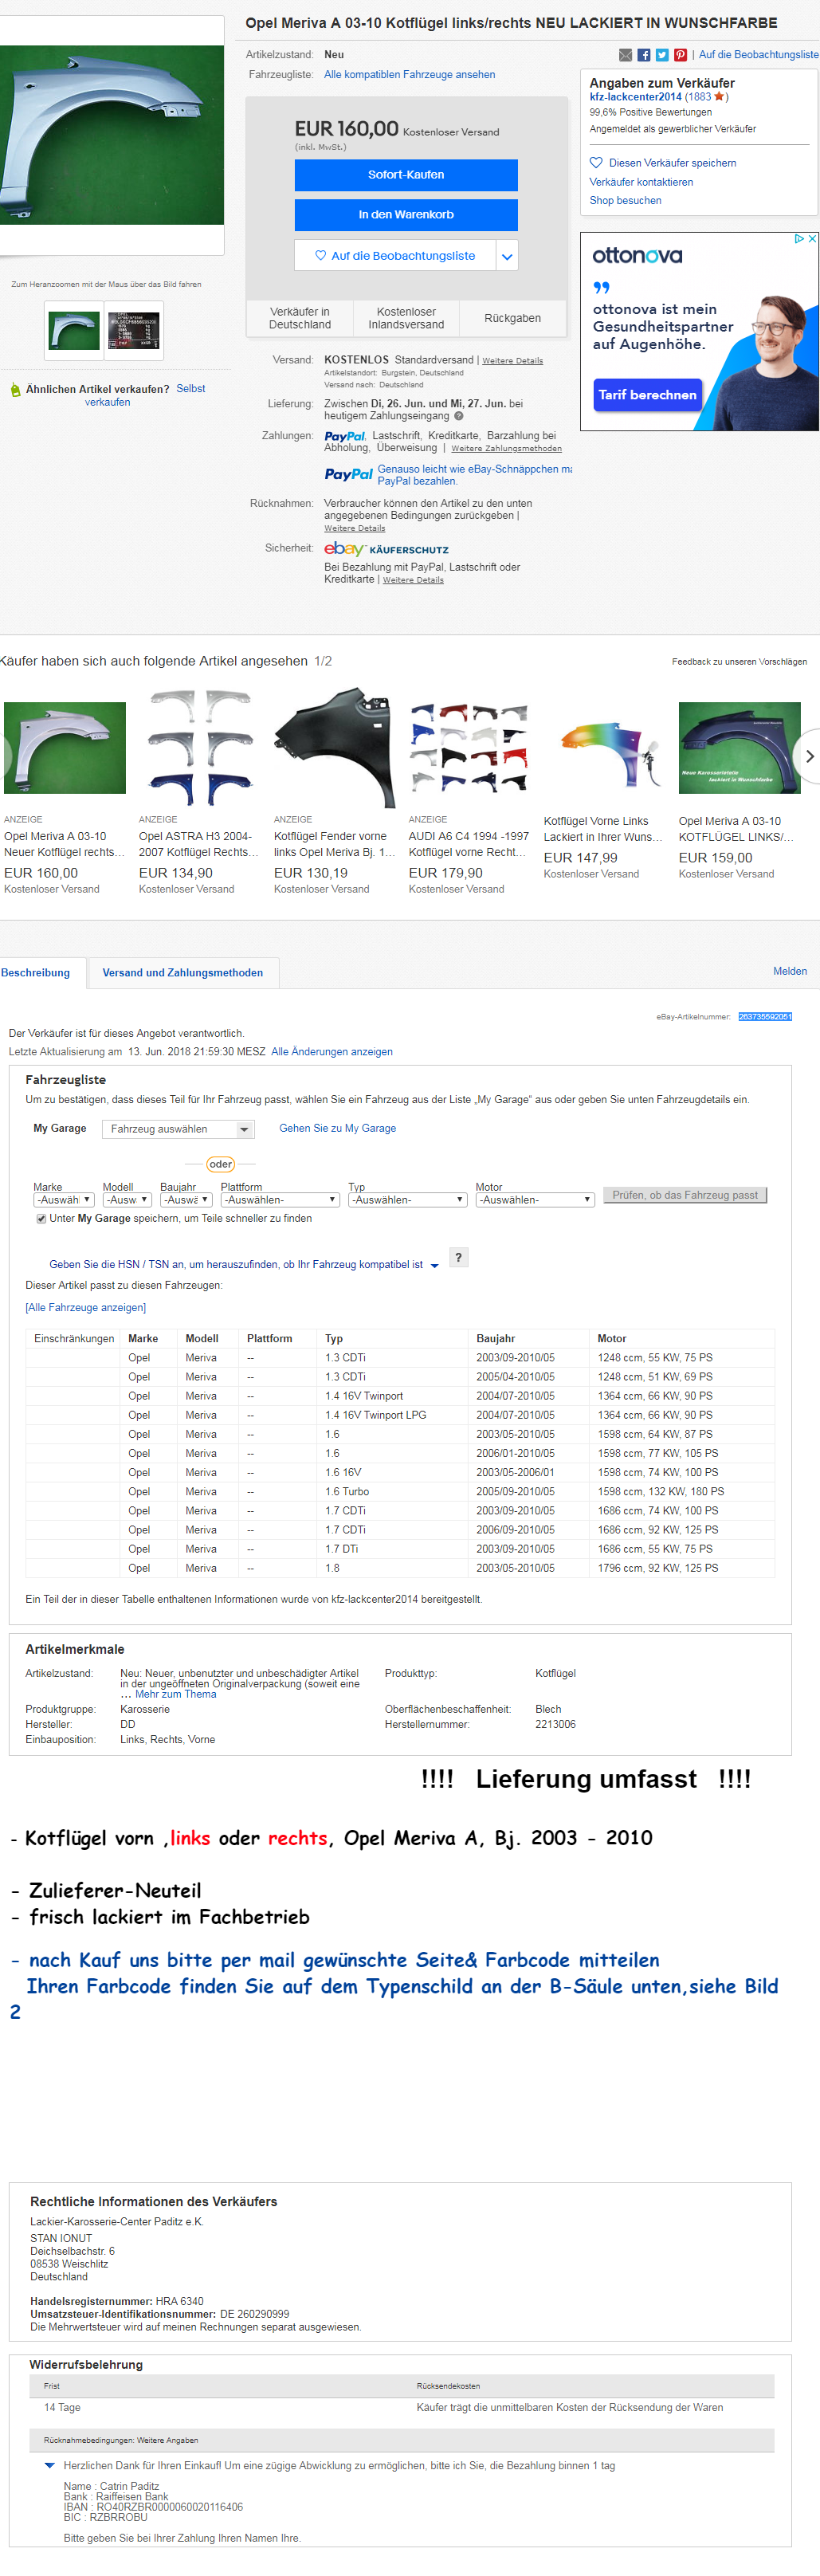The height and width of the screenshot is (2576, 820).
Task: Toggle the Unter My Garage speichern checkbox
Action: [41, 1219]
